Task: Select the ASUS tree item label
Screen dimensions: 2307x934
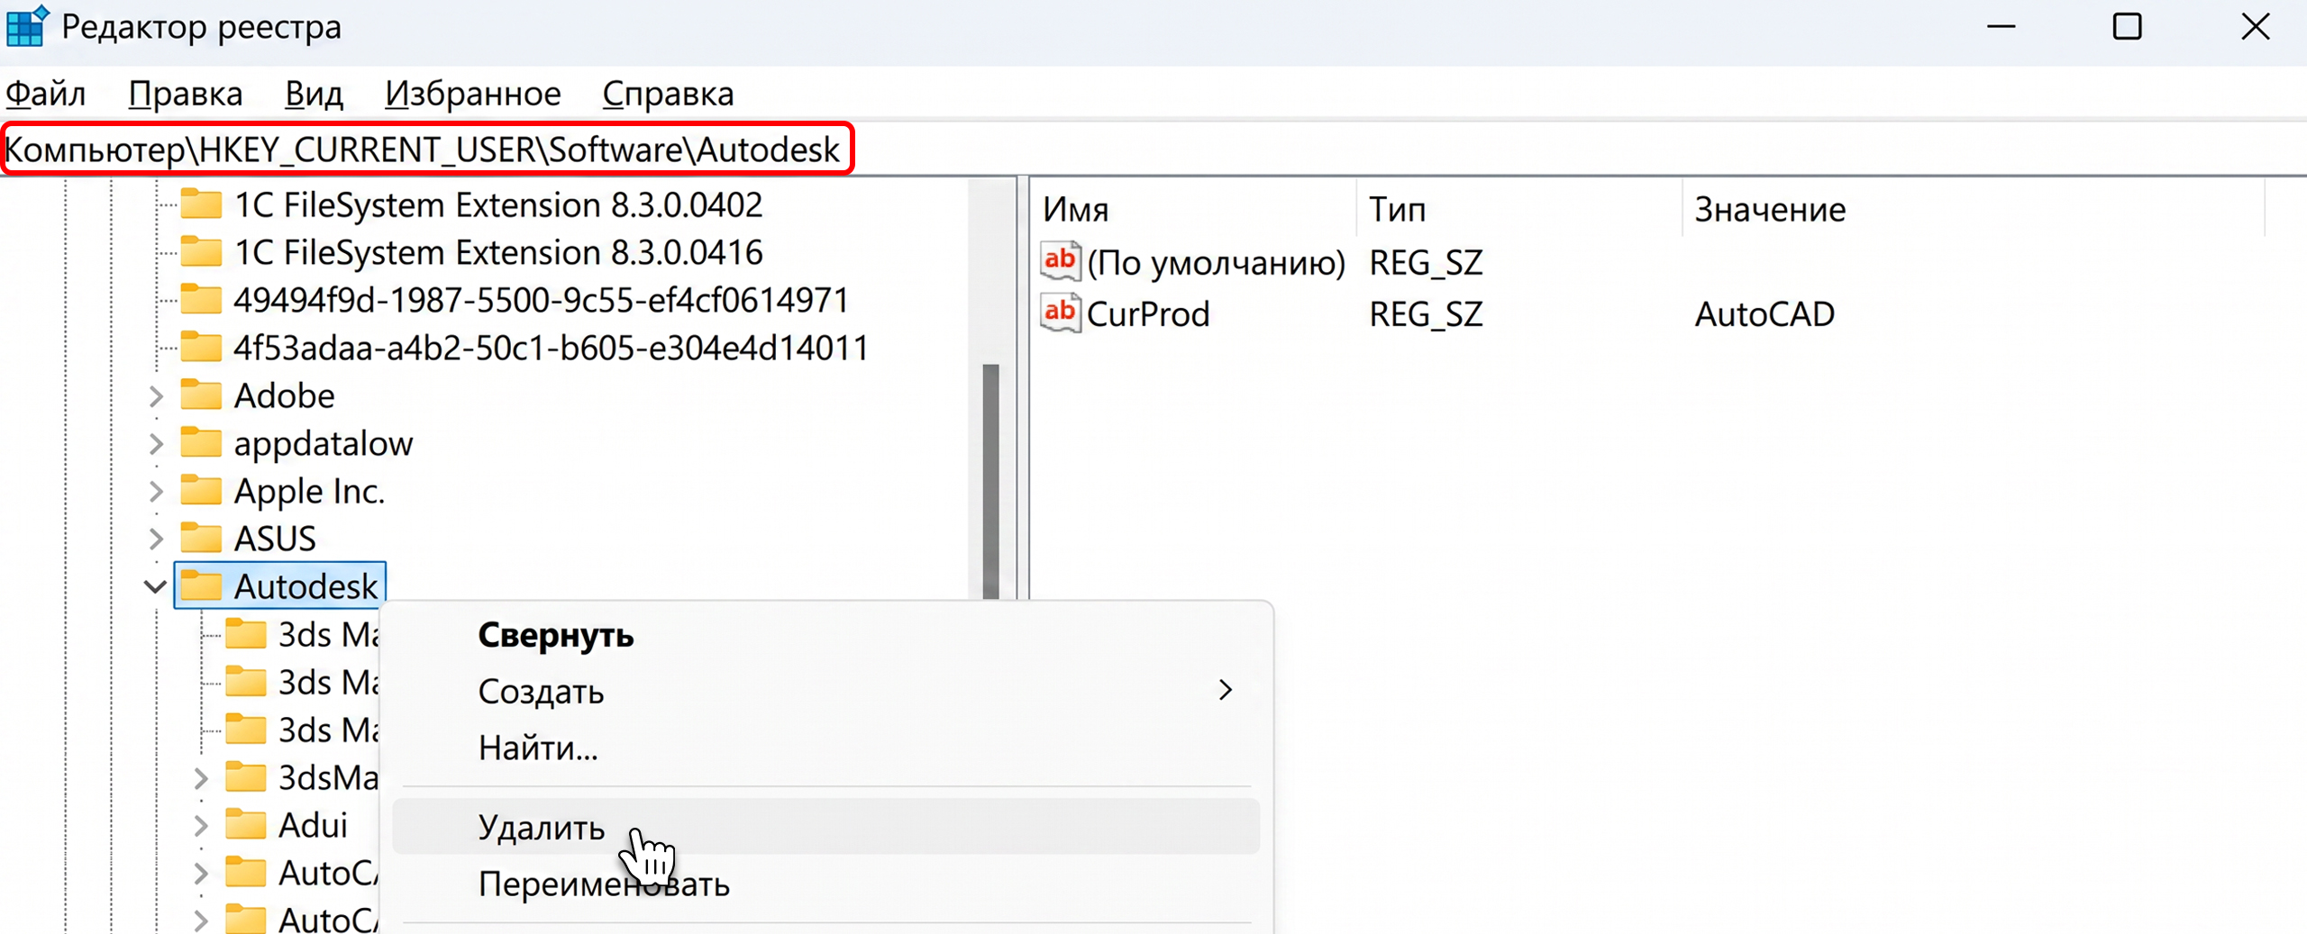Action: (275, 539)
